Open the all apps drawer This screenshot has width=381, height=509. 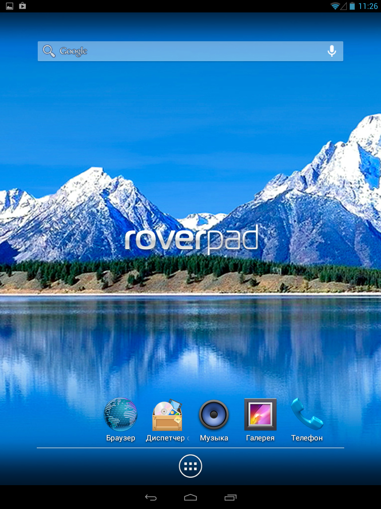190,466
